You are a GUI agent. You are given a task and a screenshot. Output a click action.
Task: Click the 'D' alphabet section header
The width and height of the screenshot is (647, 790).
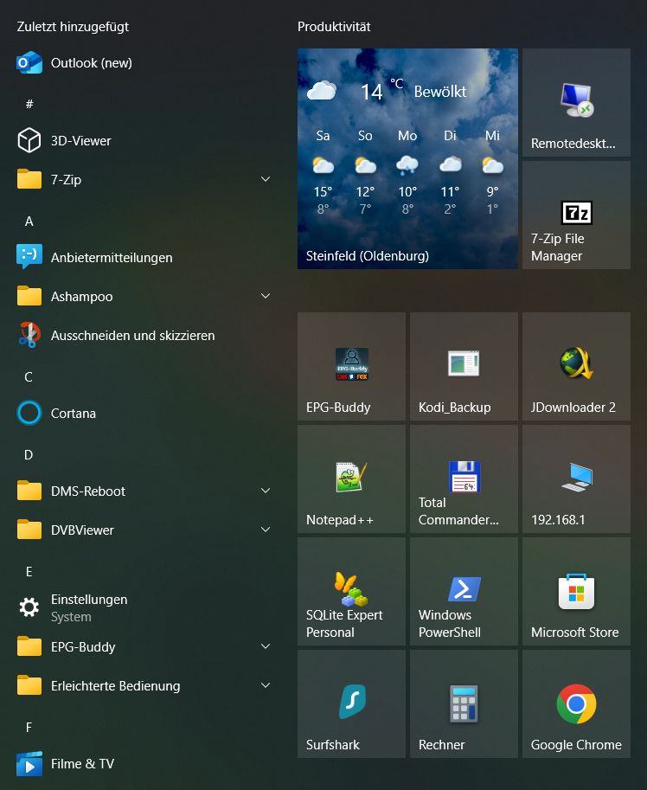pyautogui.click(x=29, y=455)
